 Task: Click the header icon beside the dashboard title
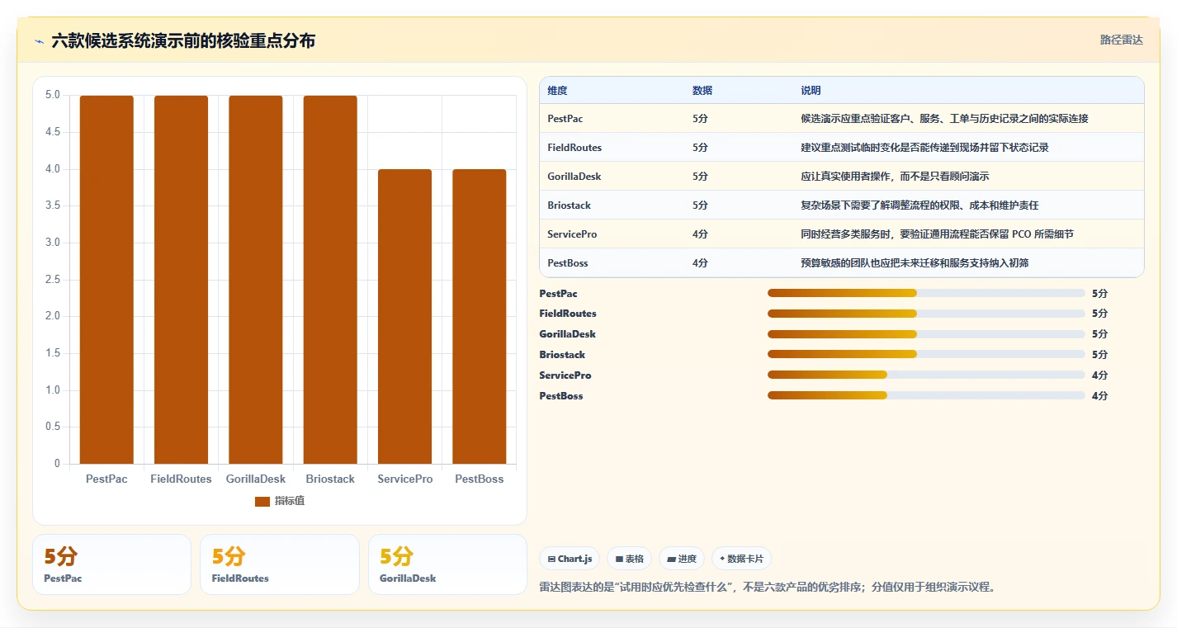(x=40, y=41)
